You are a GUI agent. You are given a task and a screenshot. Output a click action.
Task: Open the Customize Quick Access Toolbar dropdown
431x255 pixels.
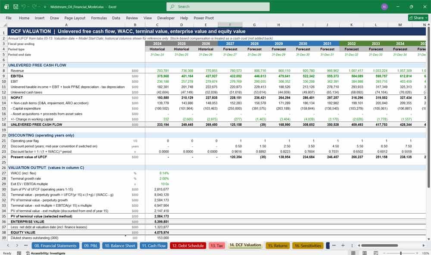tap(45, 6)
